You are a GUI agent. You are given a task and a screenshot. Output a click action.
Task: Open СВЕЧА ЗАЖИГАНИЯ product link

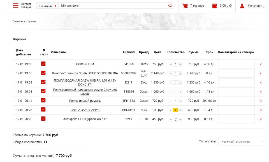tap(85, 110)
